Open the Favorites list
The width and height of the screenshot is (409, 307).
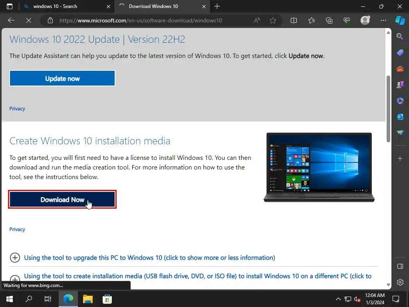(312, 20)
